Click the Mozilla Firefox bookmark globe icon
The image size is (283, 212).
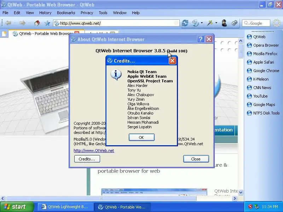(x=249, y=54)
